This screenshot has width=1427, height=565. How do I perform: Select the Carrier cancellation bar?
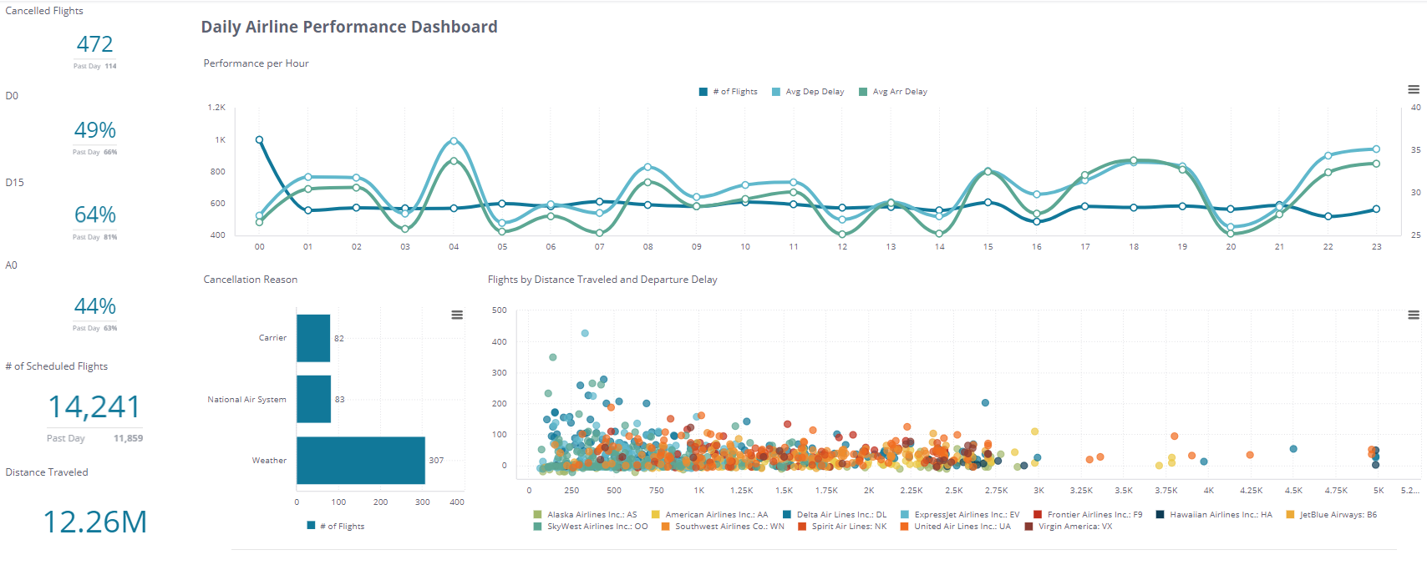point(312,338)
